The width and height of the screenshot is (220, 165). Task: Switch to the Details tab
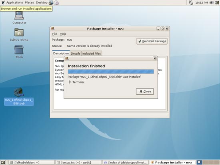[76, 54]
